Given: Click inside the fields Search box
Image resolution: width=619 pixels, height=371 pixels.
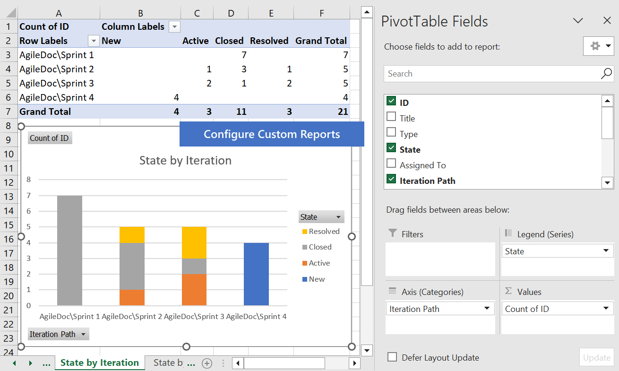Looking at the screenshot, I should 473,74.
